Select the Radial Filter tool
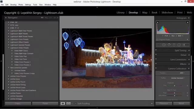Image resolution: width=194 pixels, height=109 pixels. (x=179, y=45)
